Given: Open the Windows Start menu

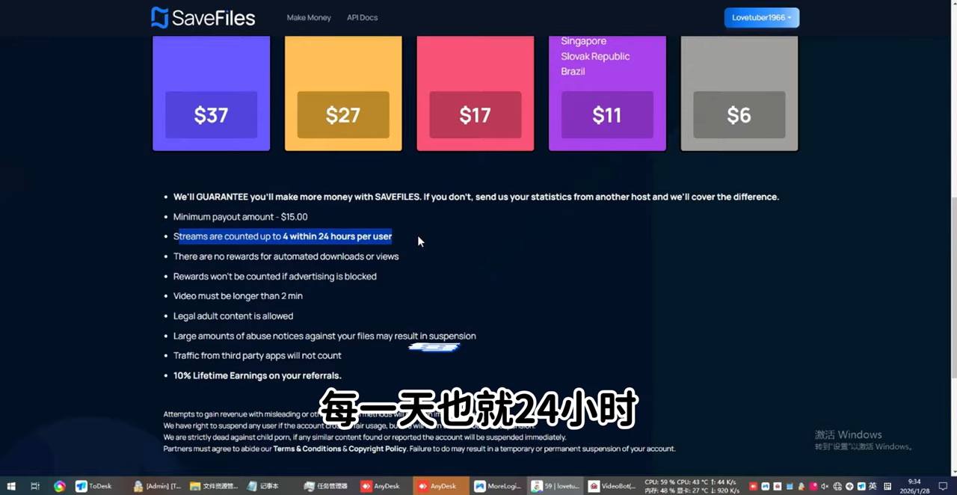Looking at the screenshot, I should [x=12, y=486].
